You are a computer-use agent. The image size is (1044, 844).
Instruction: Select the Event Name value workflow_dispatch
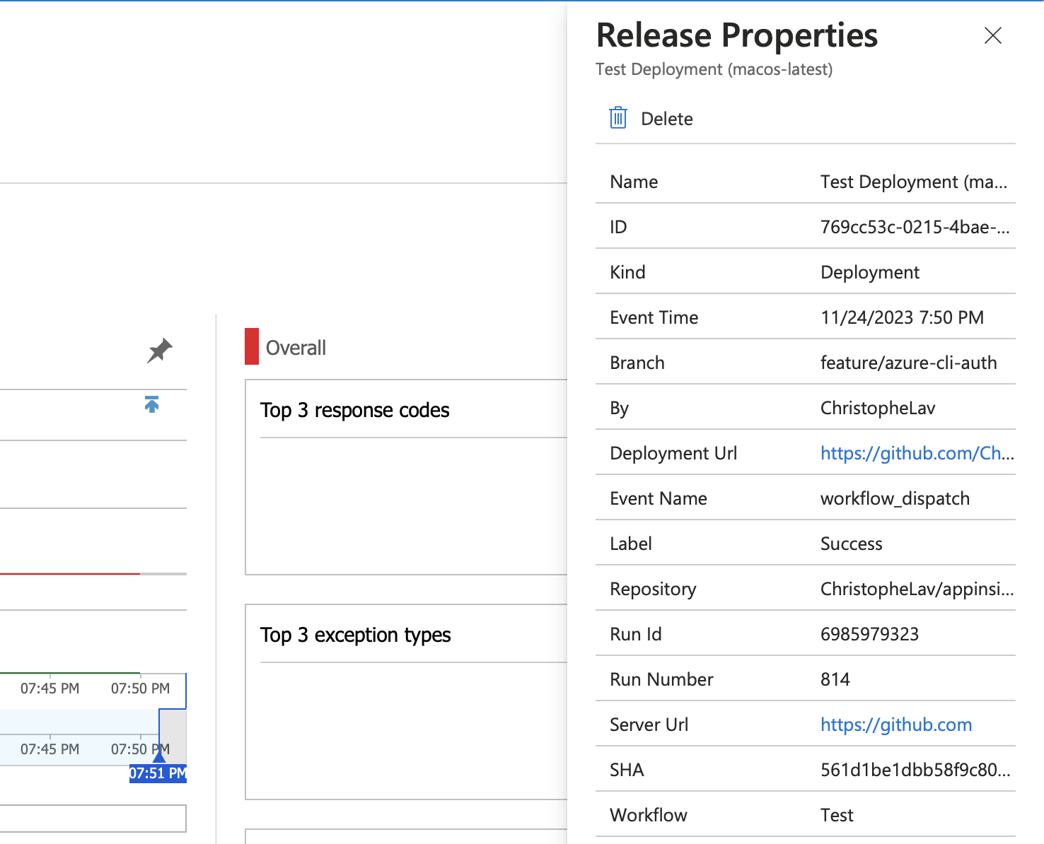coord(895,498)
